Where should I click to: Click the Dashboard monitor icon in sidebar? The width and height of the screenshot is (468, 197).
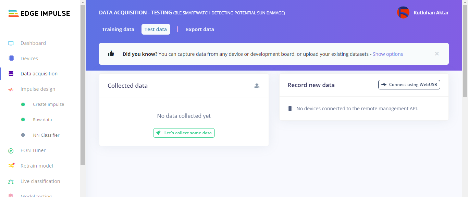click(x=11, y=44)
